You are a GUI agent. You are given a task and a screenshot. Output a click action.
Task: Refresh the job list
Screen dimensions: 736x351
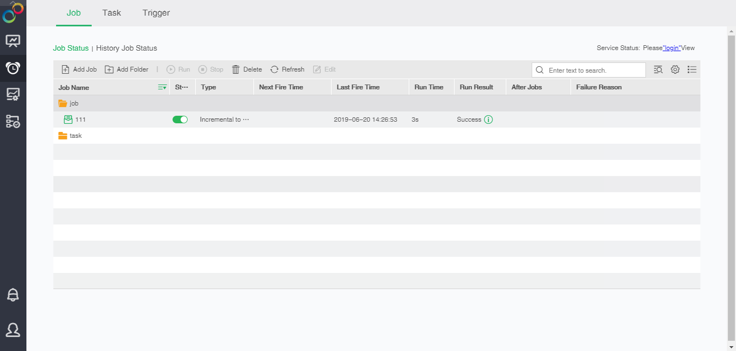pyautogui.click(x=287, y=69)
